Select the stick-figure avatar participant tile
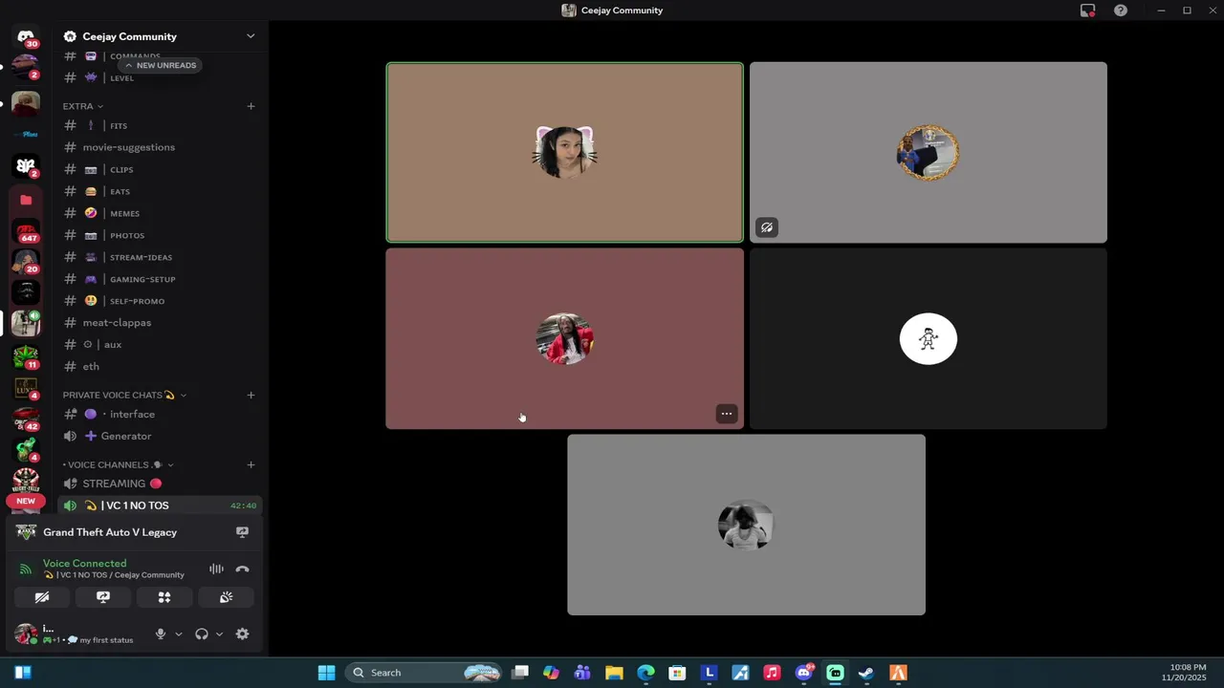Image resolution: width=1224 pixels, height=688 pixels. click(929, 338)
